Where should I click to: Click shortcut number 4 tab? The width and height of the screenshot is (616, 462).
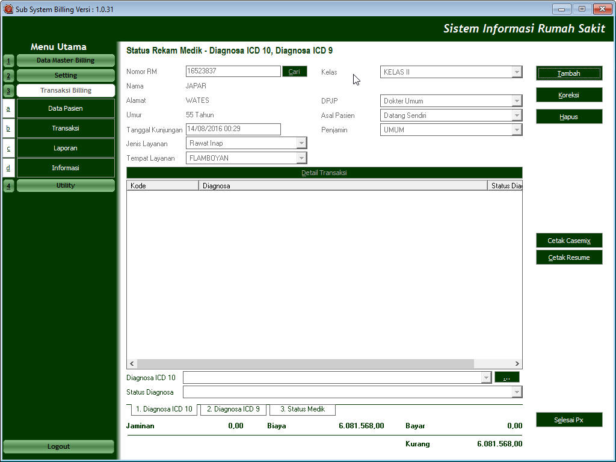(8, 186)
